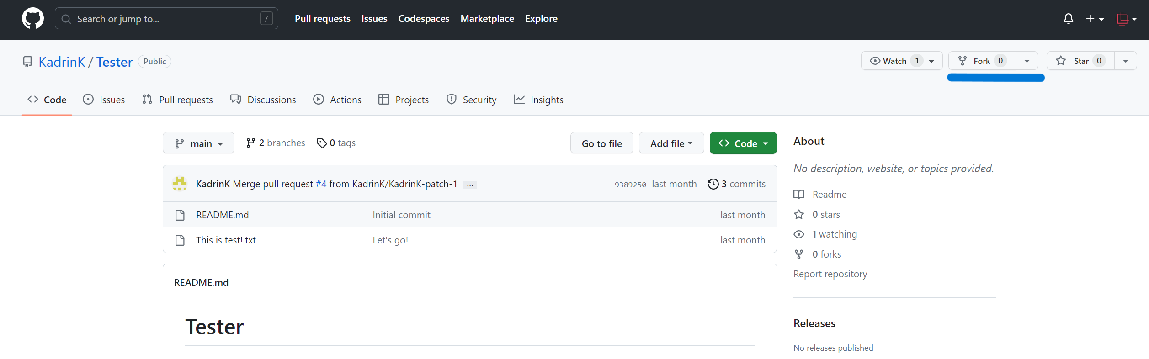This screenshot has height=359, width=1149.
Task: Click the fork icon beside 0 forks
Action: coord(799,254)
